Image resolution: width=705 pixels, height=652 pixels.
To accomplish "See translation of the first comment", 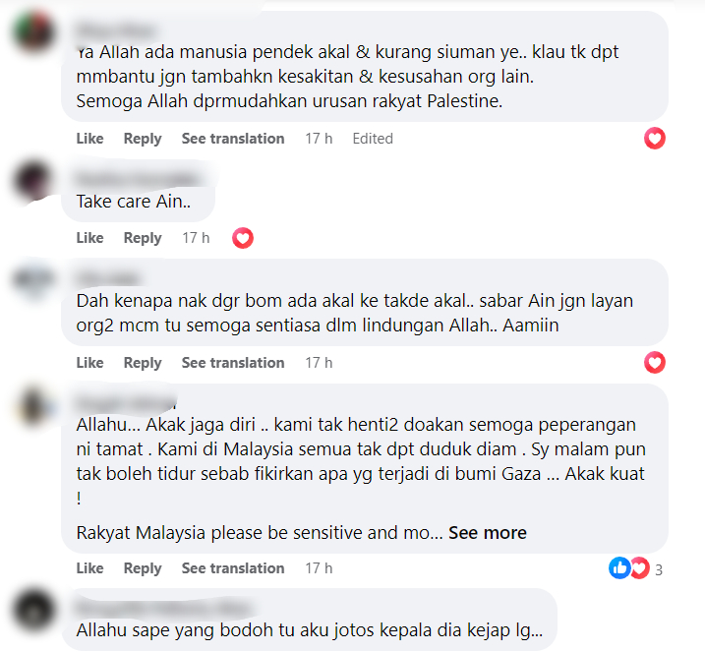I will (x=233, y=139).
